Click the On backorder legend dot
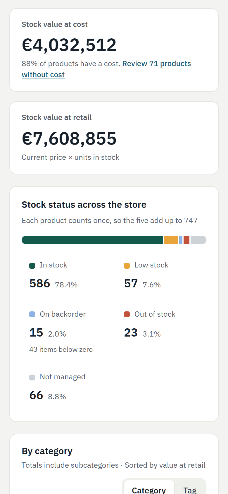Viewport: 228px width, 494px height. 32,315
